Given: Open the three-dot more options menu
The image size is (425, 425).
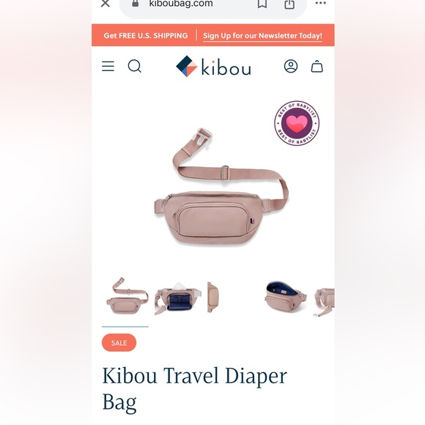Looking at the screenshot, I should coord(320,3).
